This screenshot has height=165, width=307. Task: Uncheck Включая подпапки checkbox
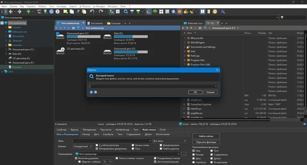[x=76, y=158]
